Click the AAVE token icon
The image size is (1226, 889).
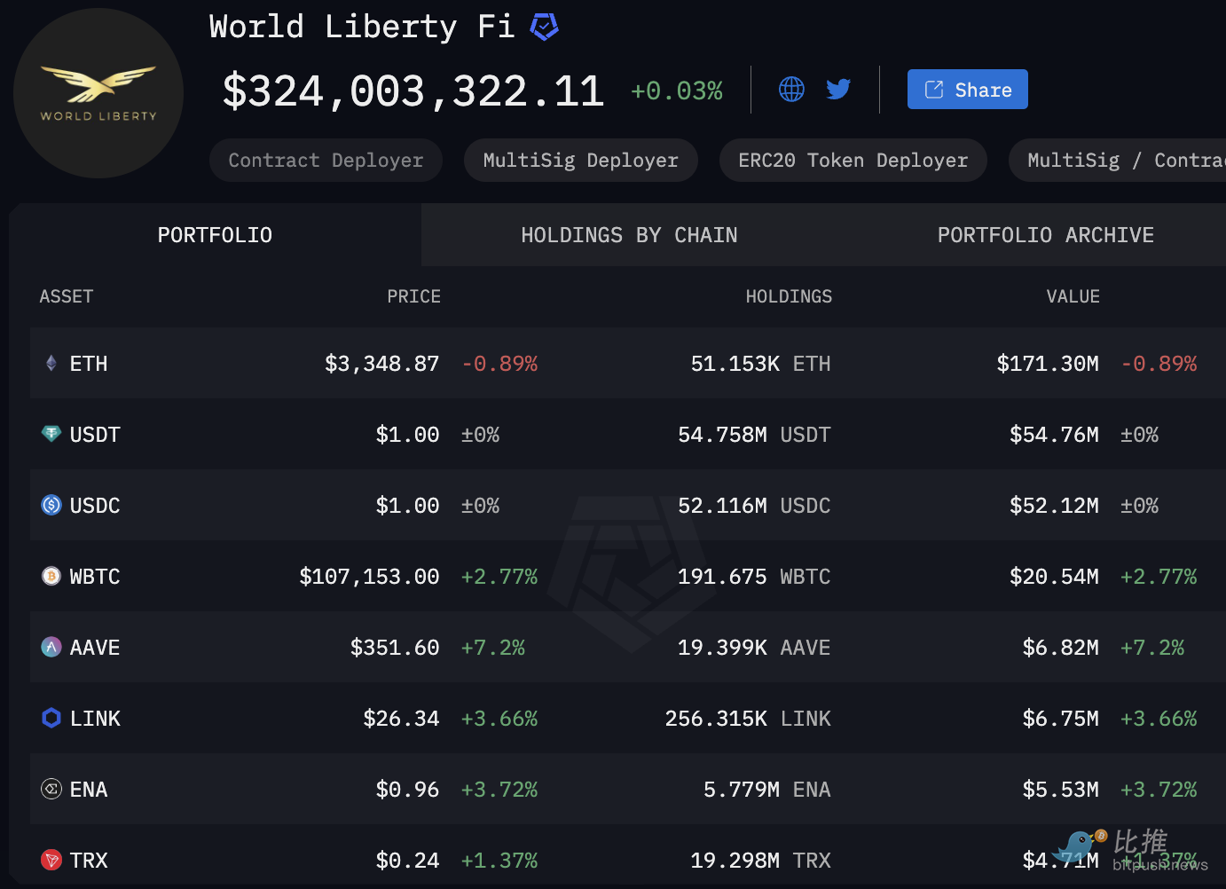(51, 647)
